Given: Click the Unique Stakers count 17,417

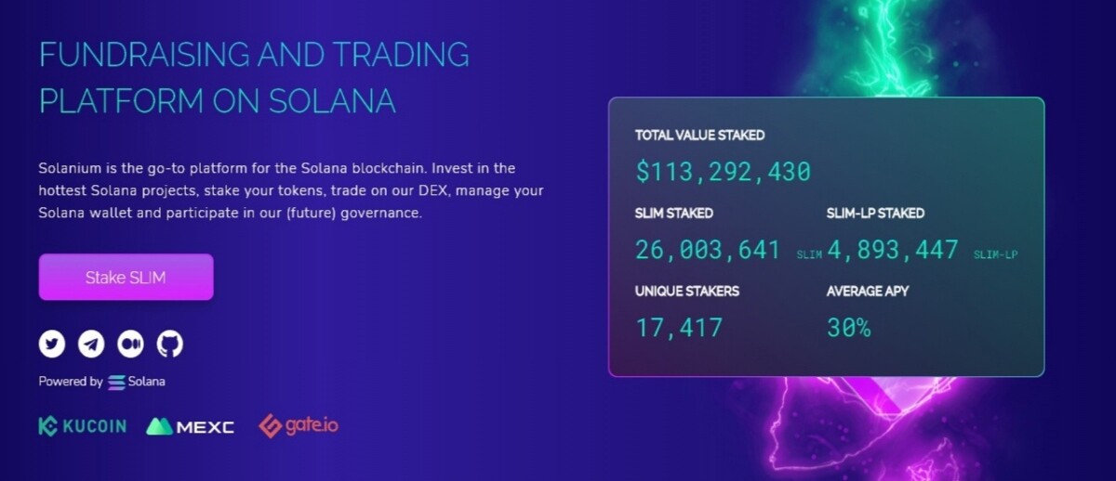Looking at the screenshot, I should (679, 328).
